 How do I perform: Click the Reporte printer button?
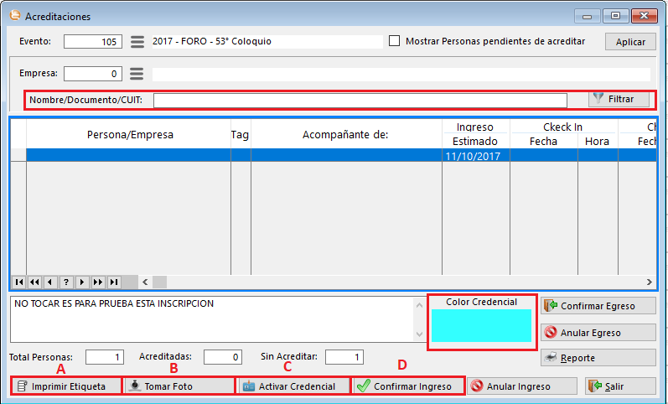598,358
